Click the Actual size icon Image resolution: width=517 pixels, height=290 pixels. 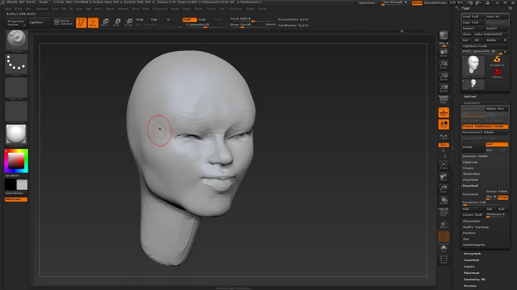point(443,77)
